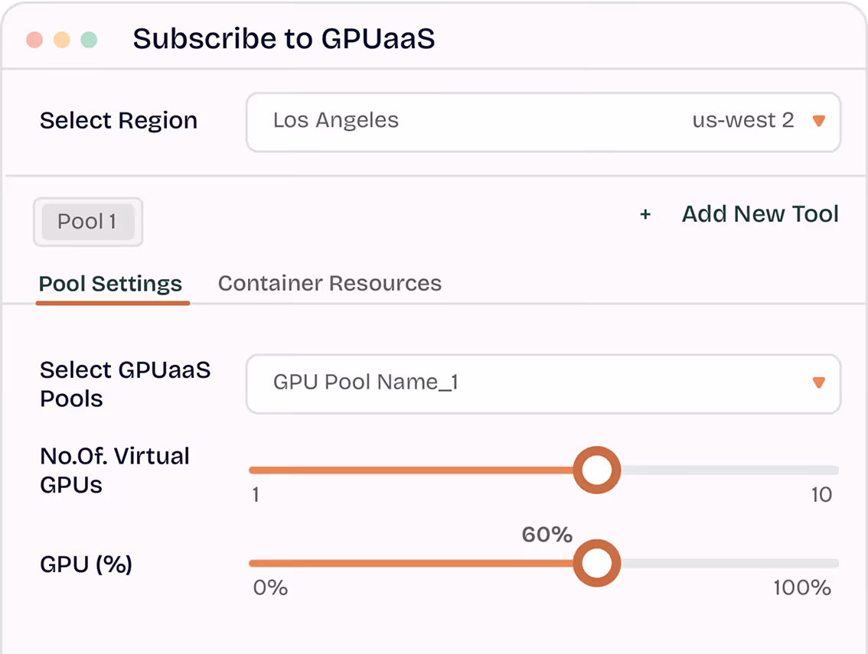The height and width of the screenshot is (654, 868).
Task: Click the GPU Pool Name_1 field text
Action: point(365,382)
